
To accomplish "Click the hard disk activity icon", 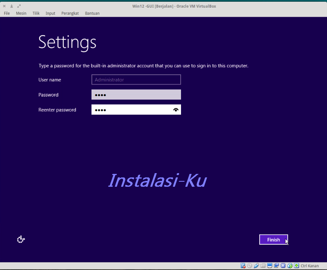I will pyautogui.click(x=243, y=266).
